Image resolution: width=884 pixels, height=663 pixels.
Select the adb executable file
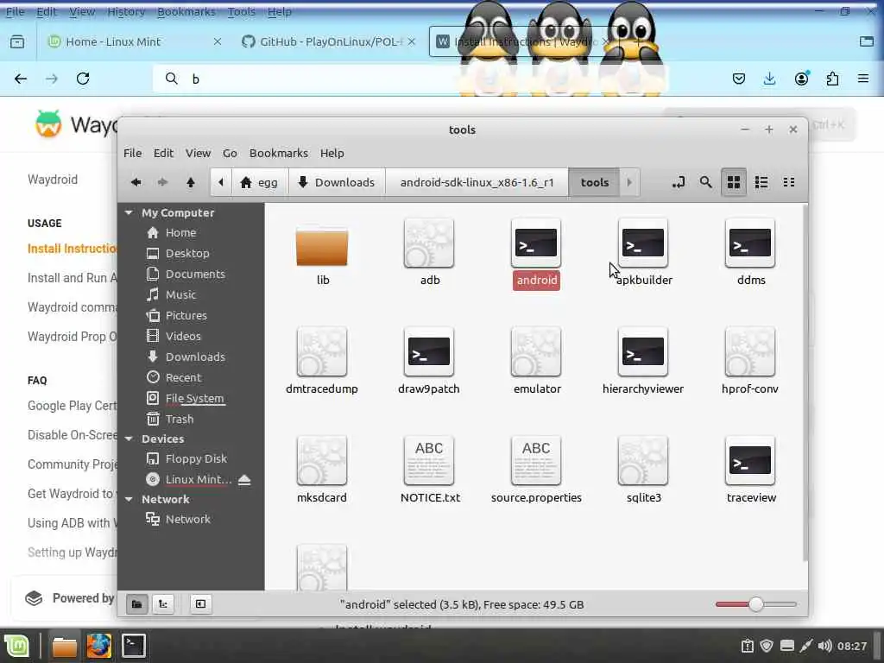point(429,243)
